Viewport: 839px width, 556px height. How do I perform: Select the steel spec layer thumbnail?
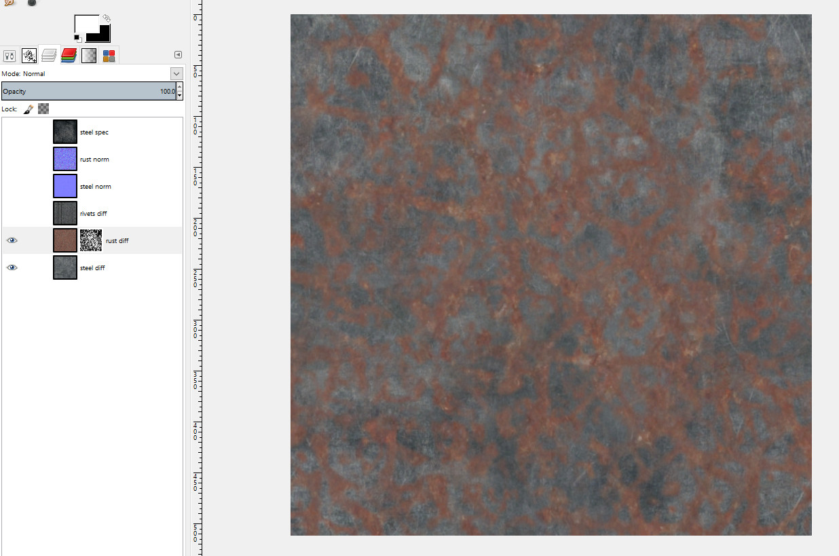point(65,132)
